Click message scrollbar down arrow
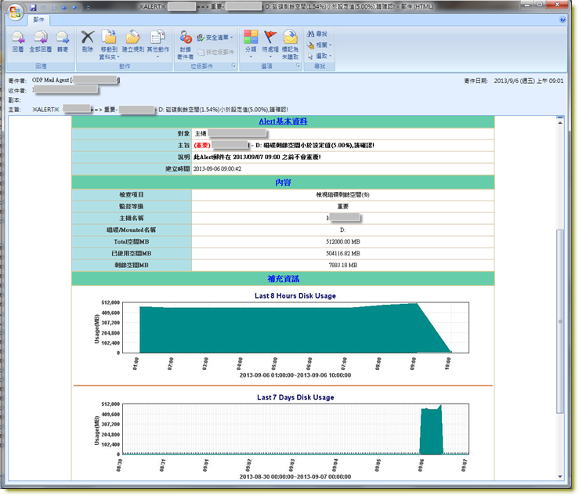Viewport: 579px width, 496px height. (x=560, y=476)
